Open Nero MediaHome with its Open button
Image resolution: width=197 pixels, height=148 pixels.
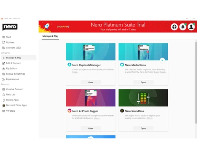[143, 82]
